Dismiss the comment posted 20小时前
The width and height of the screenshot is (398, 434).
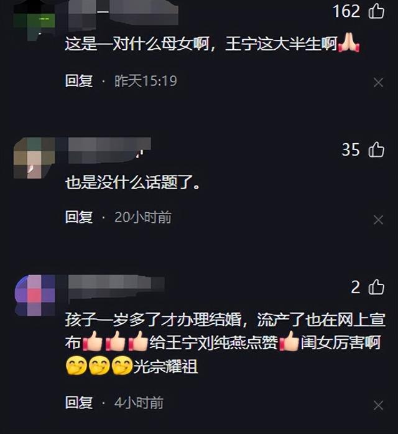tap(378, 220)
